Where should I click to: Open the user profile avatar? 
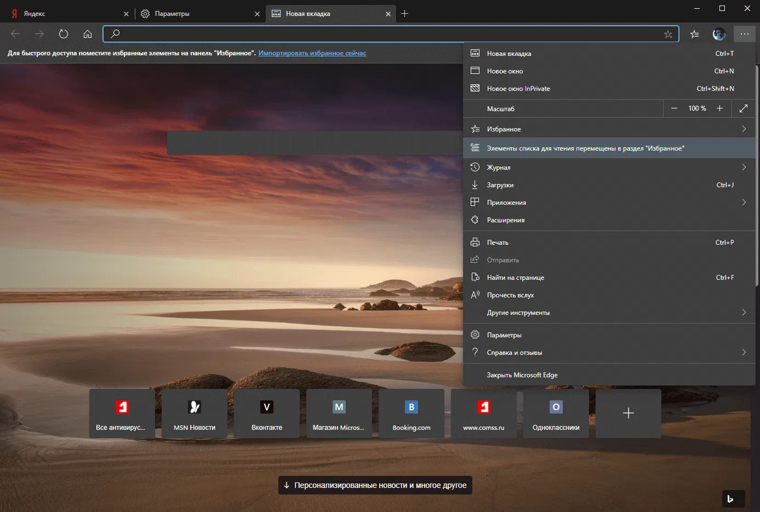pos(719,34)
